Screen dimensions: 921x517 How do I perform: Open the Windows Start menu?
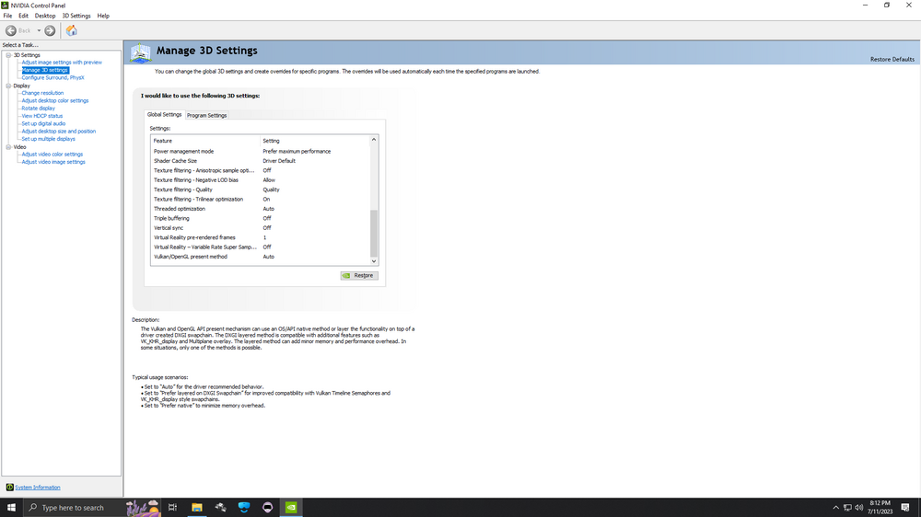coord(11,508)
